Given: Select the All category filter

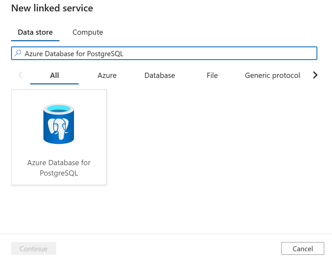Looking at the screenshot, I should 54,76.
